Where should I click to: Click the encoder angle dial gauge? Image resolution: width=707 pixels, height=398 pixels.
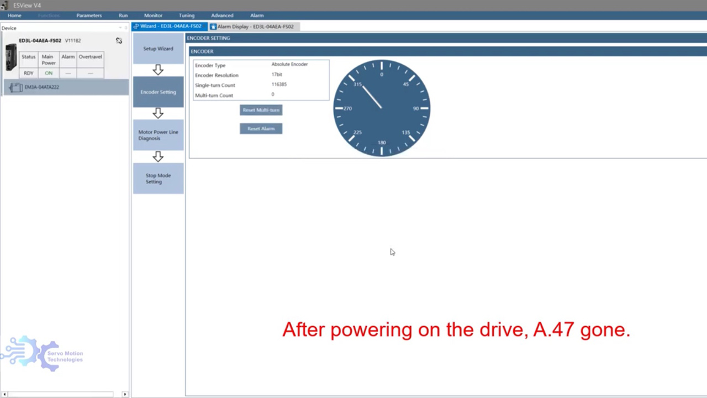(381, 108)
